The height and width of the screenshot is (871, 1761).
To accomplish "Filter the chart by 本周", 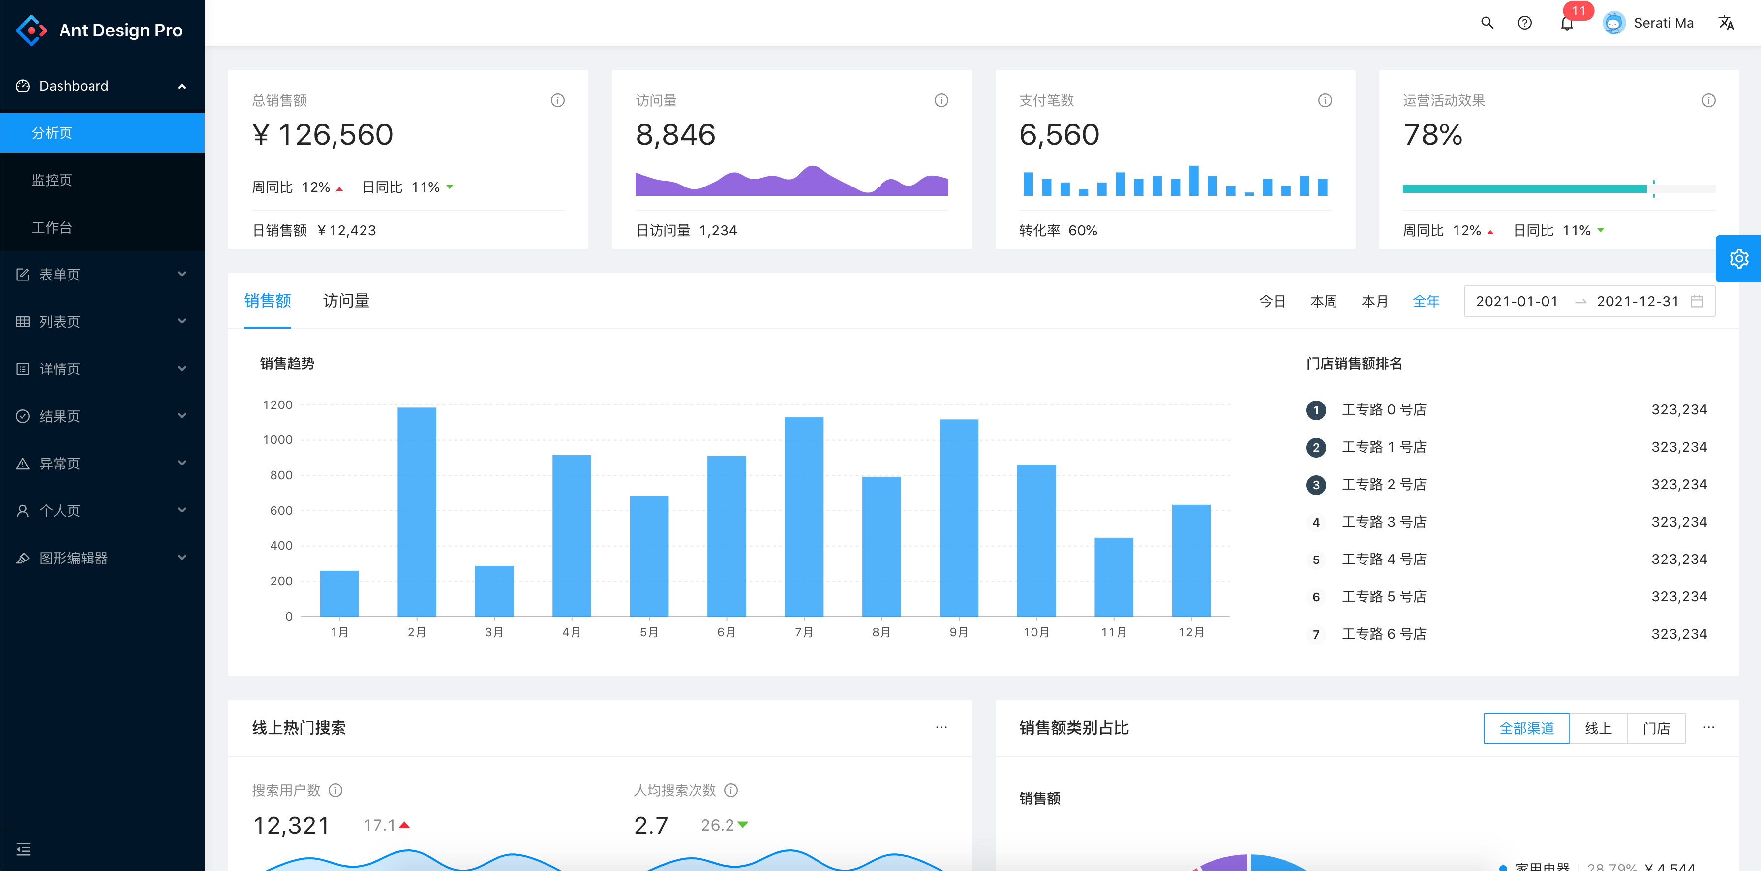I will [1324, 302].
